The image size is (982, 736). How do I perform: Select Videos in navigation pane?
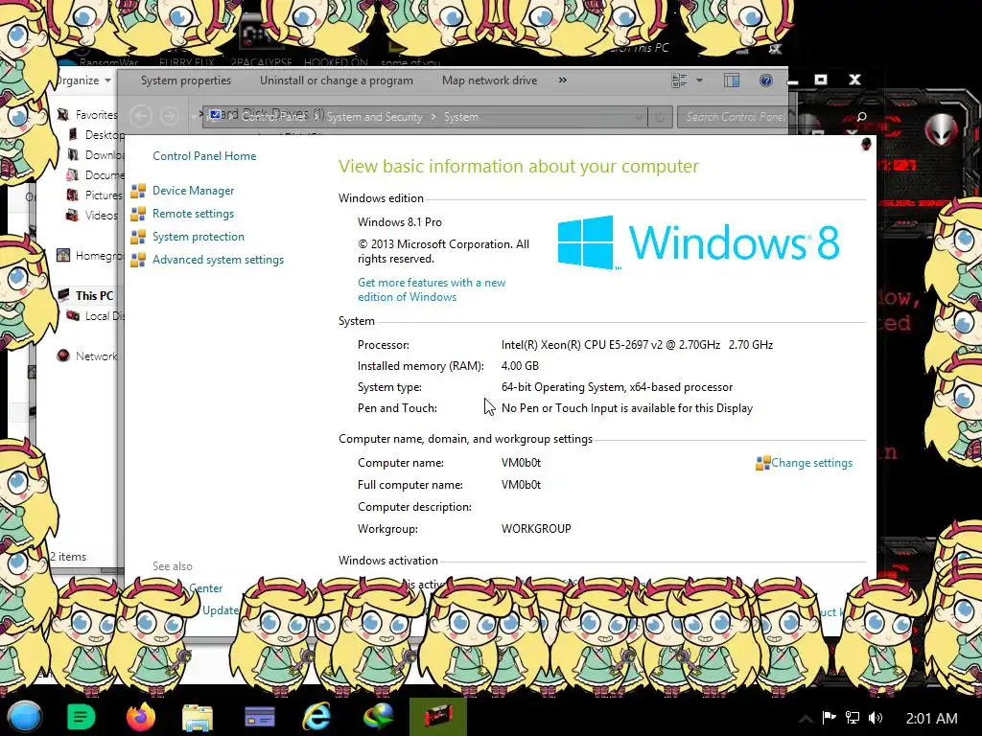tap(101, 216)
